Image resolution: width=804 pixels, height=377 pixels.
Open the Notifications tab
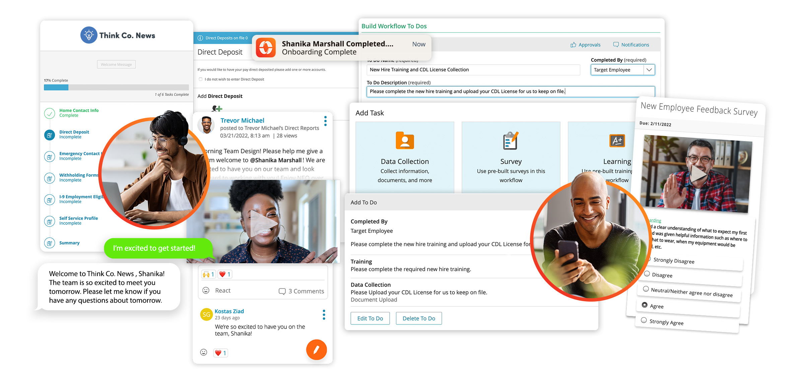tap(631, 45)
